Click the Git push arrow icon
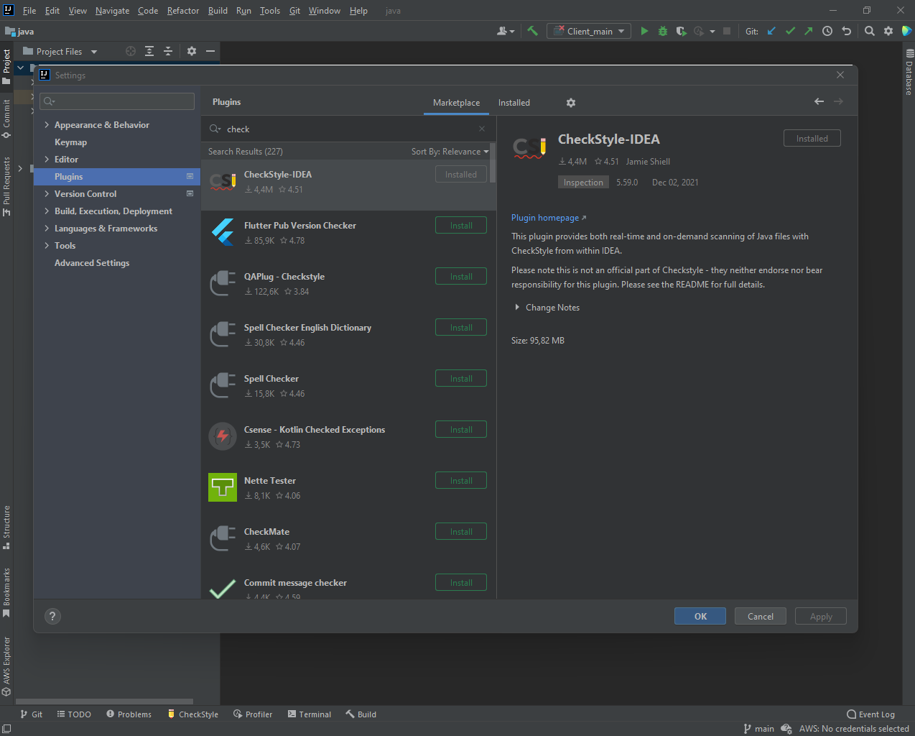The image size is (915, 736). pos(809,31)
